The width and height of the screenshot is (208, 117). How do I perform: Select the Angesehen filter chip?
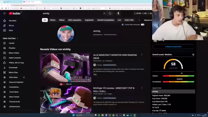pyautogui.click(x=89, y=20)
